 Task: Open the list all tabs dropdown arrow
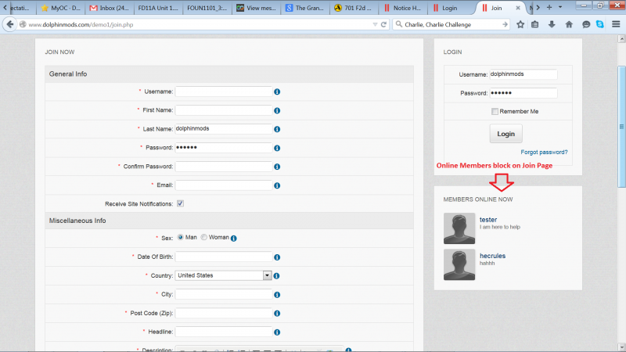pos(560,7)
